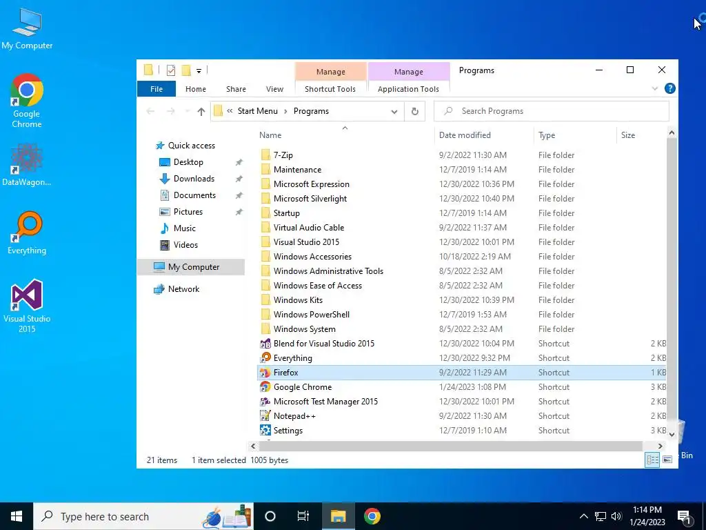Open the View ribbon tab
The height and width of the screenshot is (530, 706).
click(x=274, y=89)
